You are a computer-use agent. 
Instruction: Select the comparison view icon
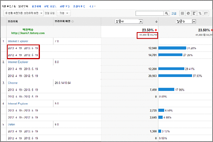[x=200, y=13]
